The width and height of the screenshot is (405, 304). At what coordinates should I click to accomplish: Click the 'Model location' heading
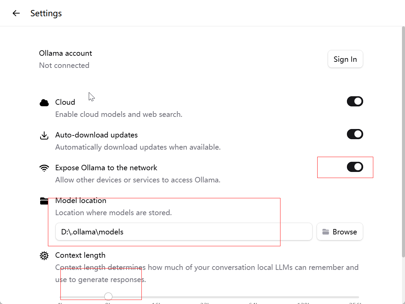[81, 201]
